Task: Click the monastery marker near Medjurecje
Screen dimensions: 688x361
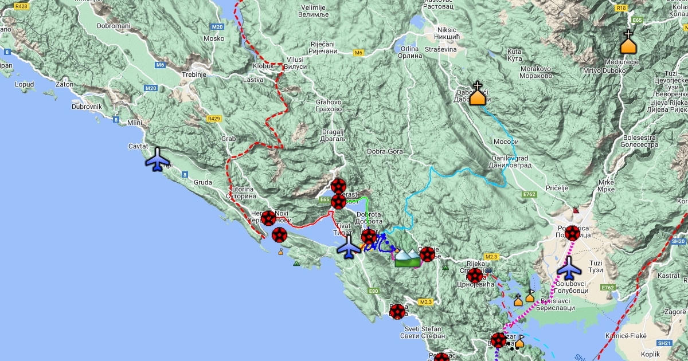Action: point(629,43)
